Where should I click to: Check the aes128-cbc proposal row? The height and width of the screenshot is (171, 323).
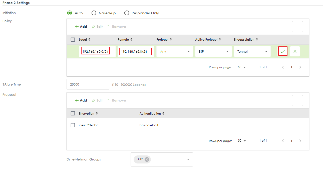[x=73, y=125]
